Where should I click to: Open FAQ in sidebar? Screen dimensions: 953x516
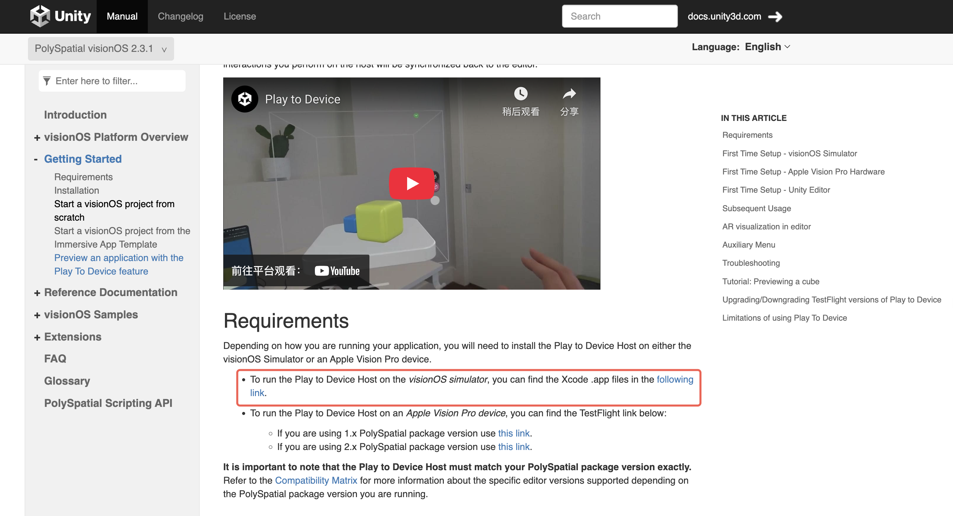(x=55, y=359)
